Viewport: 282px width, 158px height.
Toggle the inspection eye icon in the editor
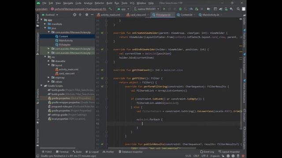pos(241,19)
